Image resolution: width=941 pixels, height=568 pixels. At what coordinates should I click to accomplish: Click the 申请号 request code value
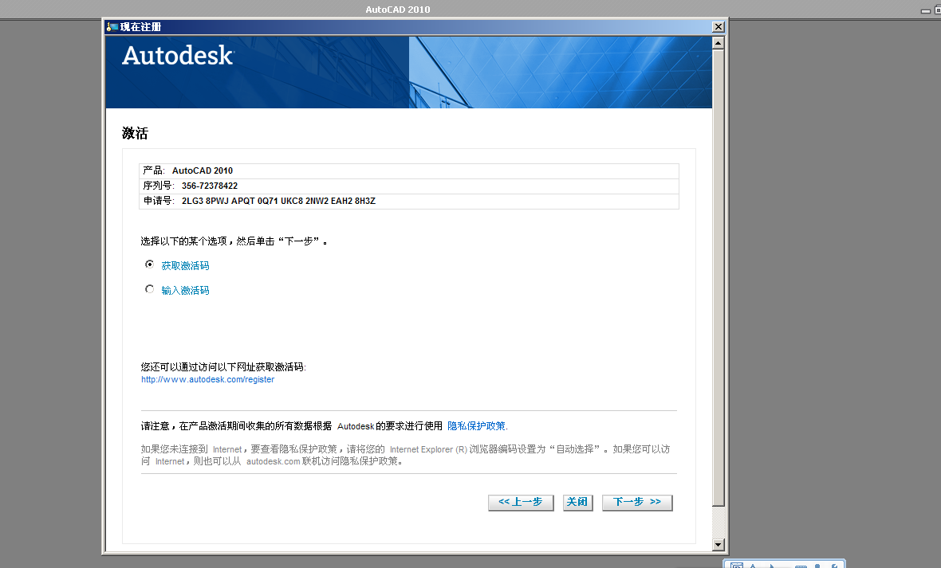point(278,202)
